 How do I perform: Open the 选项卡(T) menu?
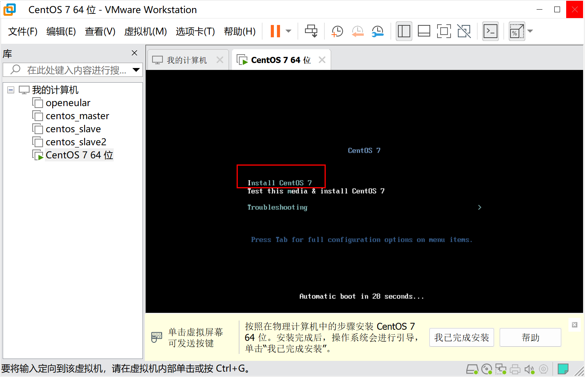click(195, 31)
